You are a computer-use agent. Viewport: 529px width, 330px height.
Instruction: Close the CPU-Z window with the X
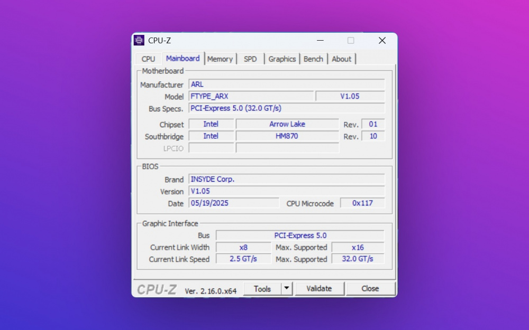pos(382,41)
